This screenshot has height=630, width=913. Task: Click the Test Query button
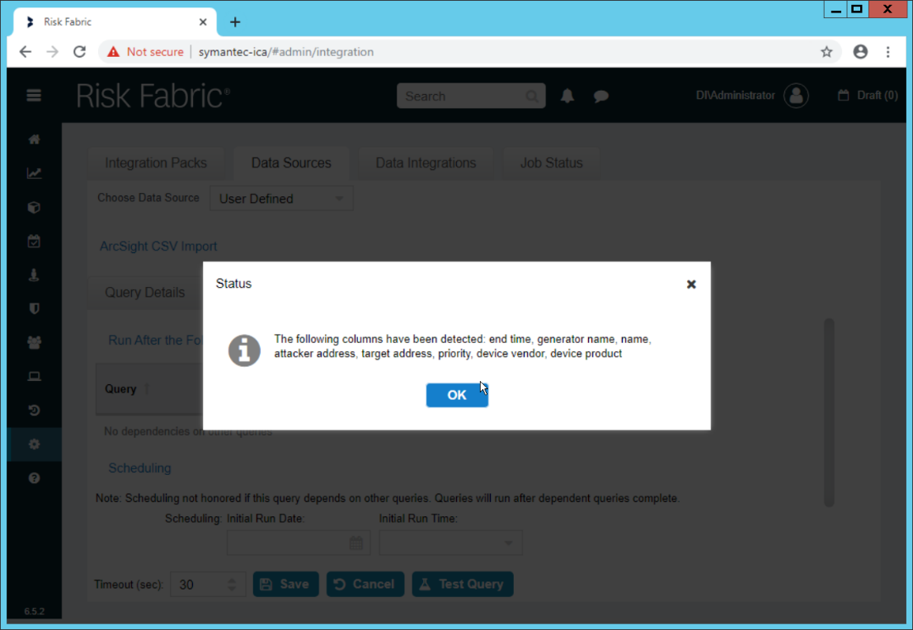463,584
